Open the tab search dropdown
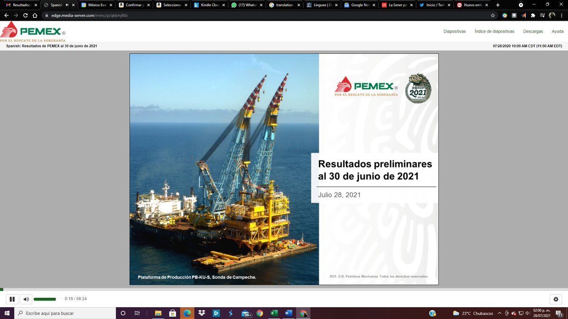 [521, 5]
